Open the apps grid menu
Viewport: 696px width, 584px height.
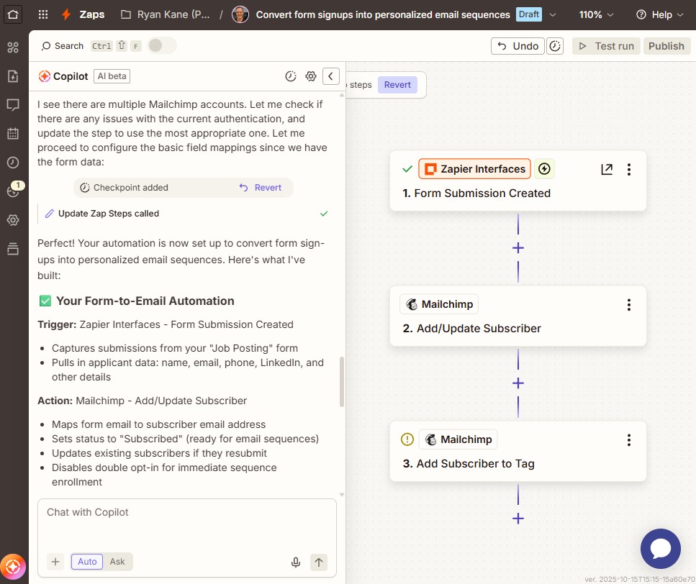43,14
